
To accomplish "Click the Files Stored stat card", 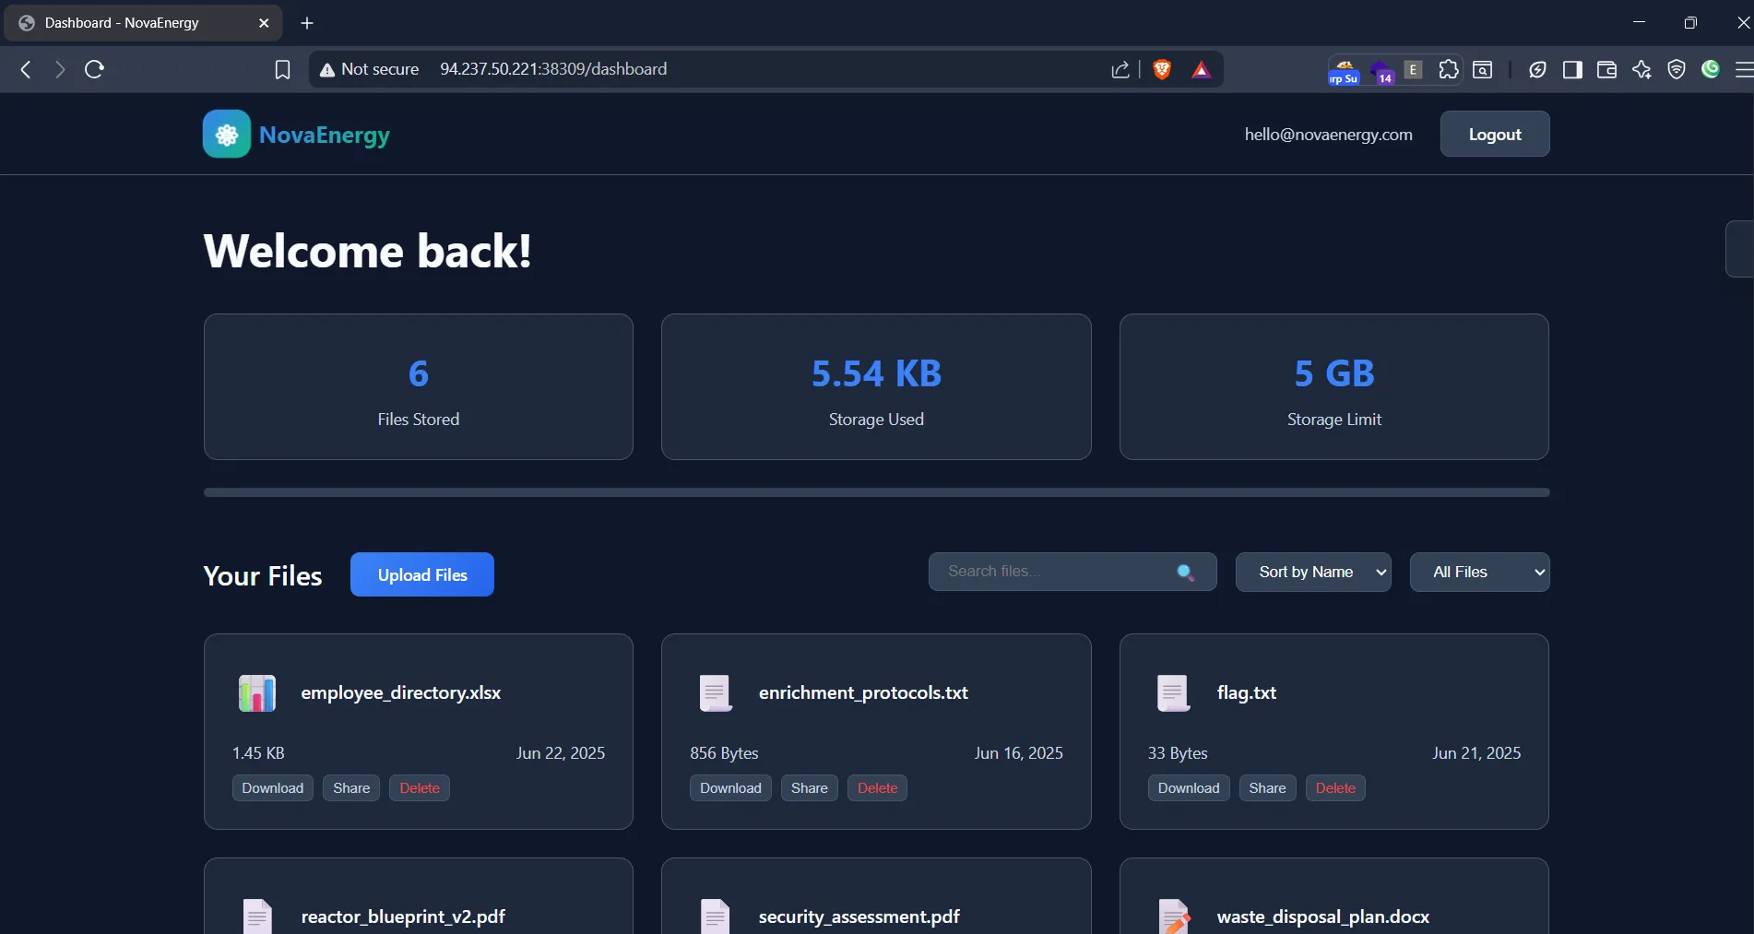I will (x=419, y=386).
